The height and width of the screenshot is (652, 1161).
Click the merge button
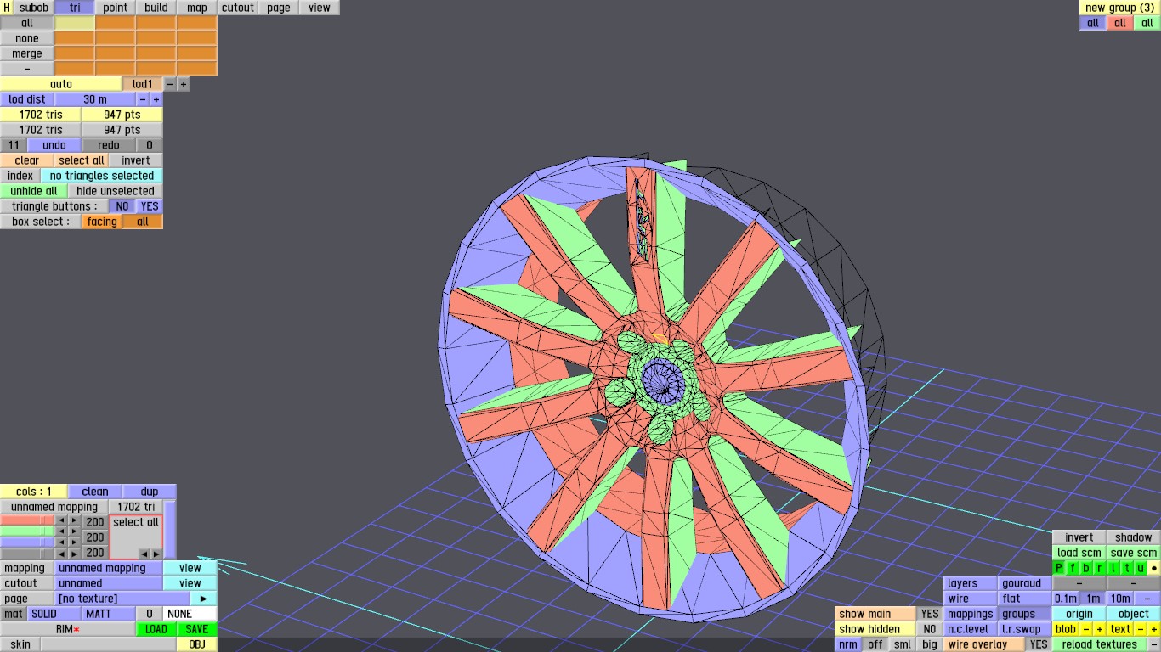click(x=27, y=53)
